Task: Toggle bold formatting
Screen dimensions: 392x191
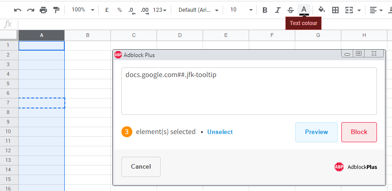Action: point(265,10)
